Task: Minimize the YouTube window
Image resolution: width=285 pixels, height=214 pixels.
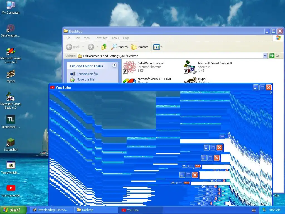Action: pos(256,87)
